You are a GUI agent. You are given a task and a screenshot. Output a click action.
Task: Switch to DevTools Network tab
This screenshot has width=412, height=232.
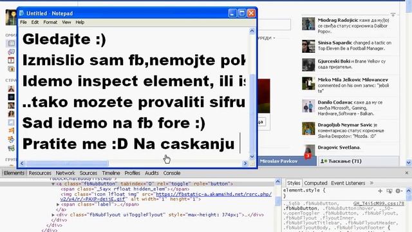click(x=65, y=173)
